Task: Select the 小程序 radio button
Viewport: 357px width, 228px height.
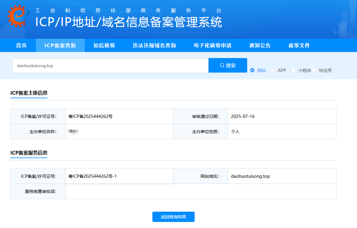Action: point(293,70)
